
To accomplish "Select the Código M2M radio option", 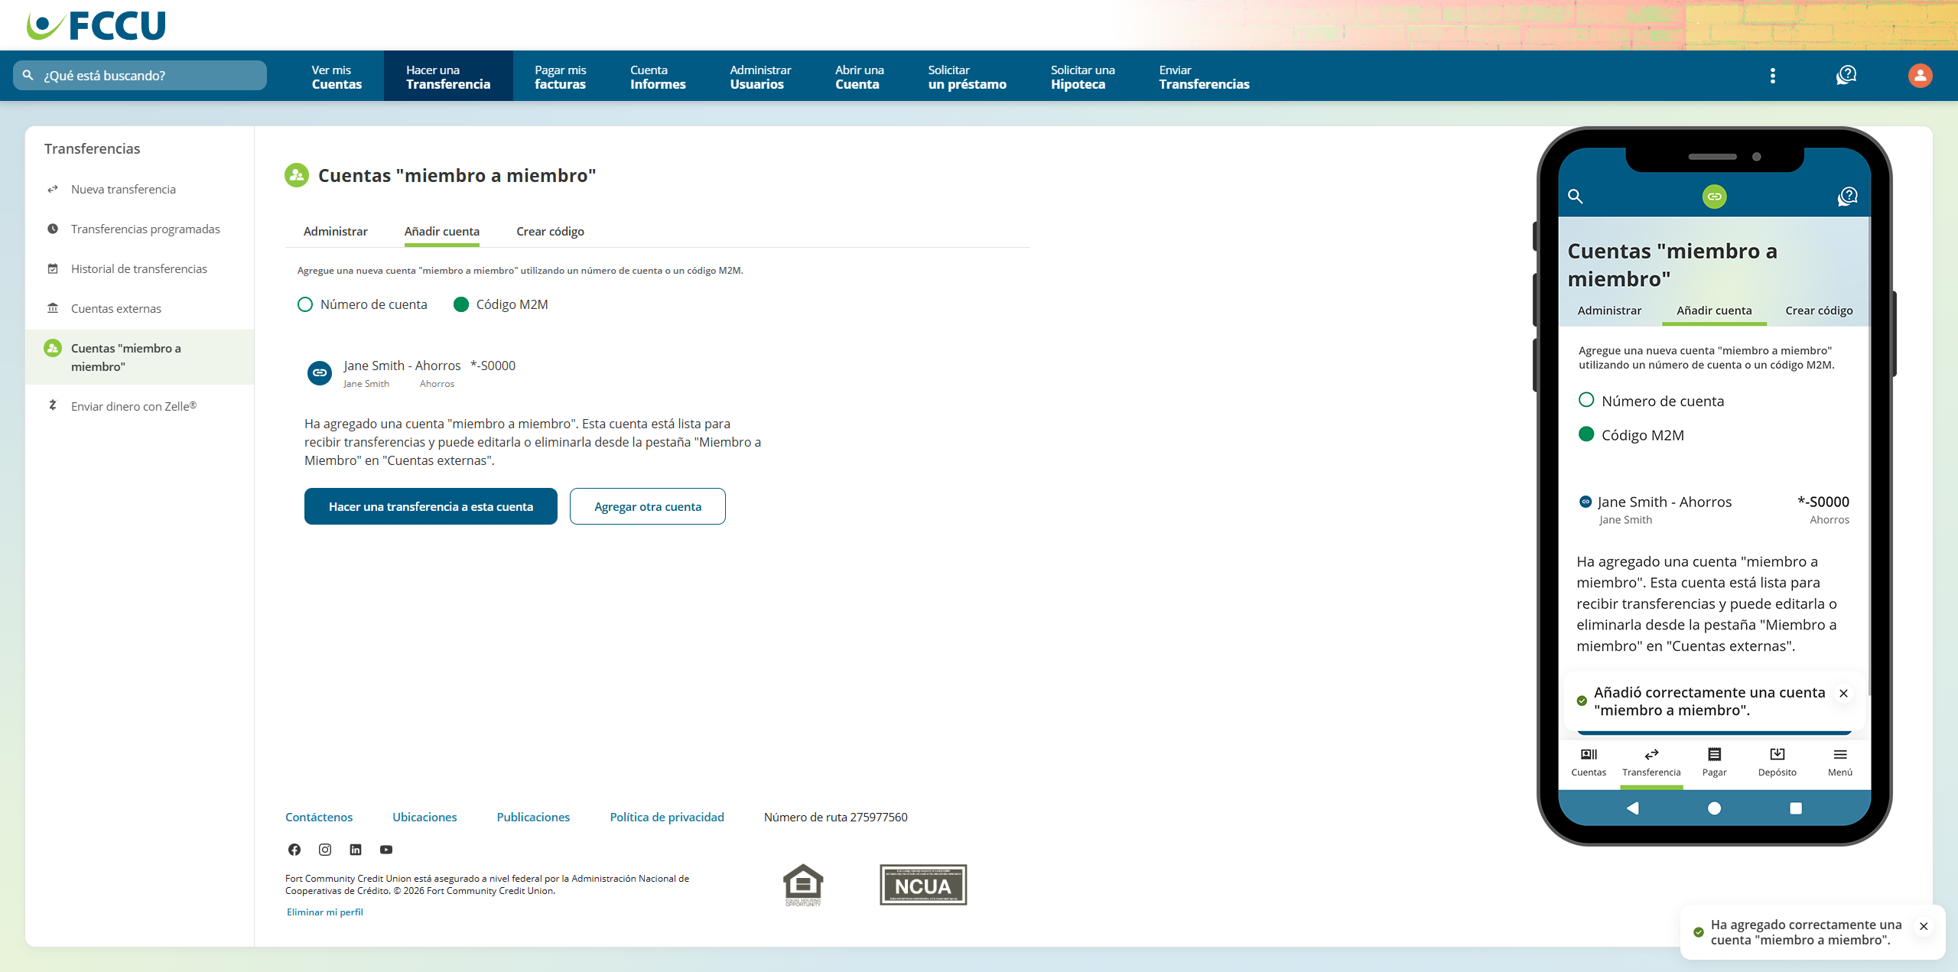I will click(461, 304).
